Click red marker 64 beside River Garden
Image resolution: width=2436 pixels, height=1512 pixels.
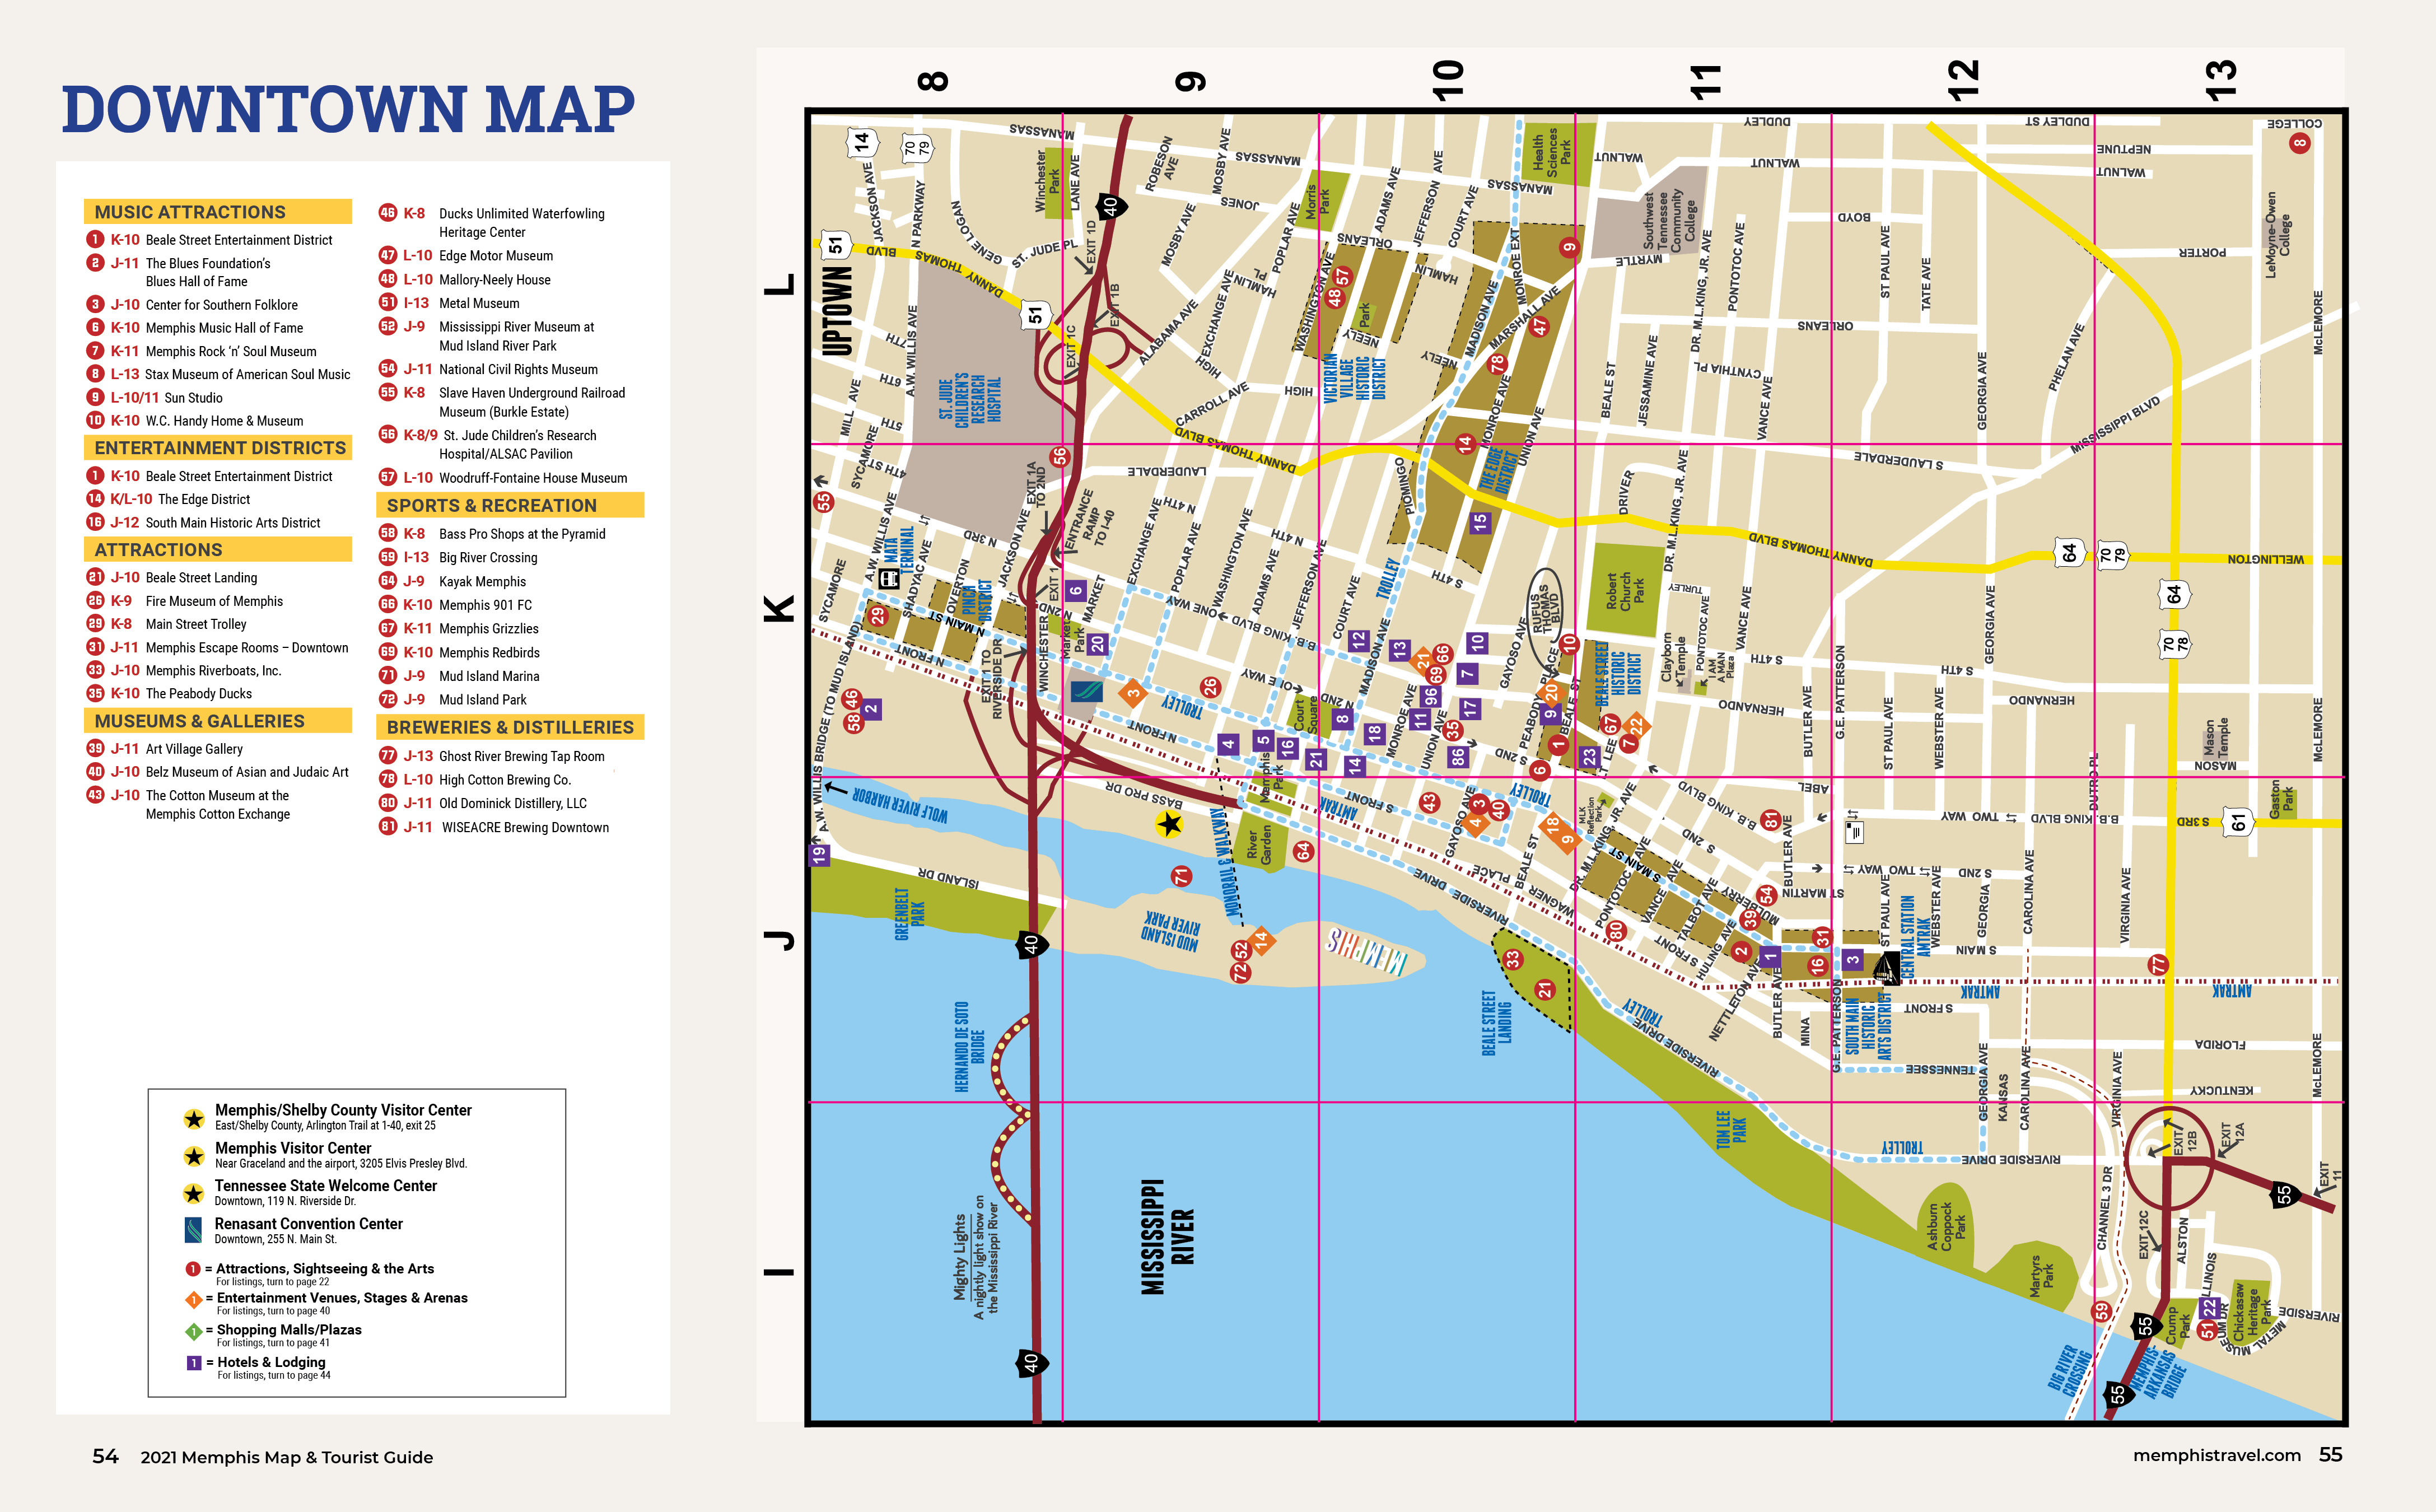[1303, 852]
